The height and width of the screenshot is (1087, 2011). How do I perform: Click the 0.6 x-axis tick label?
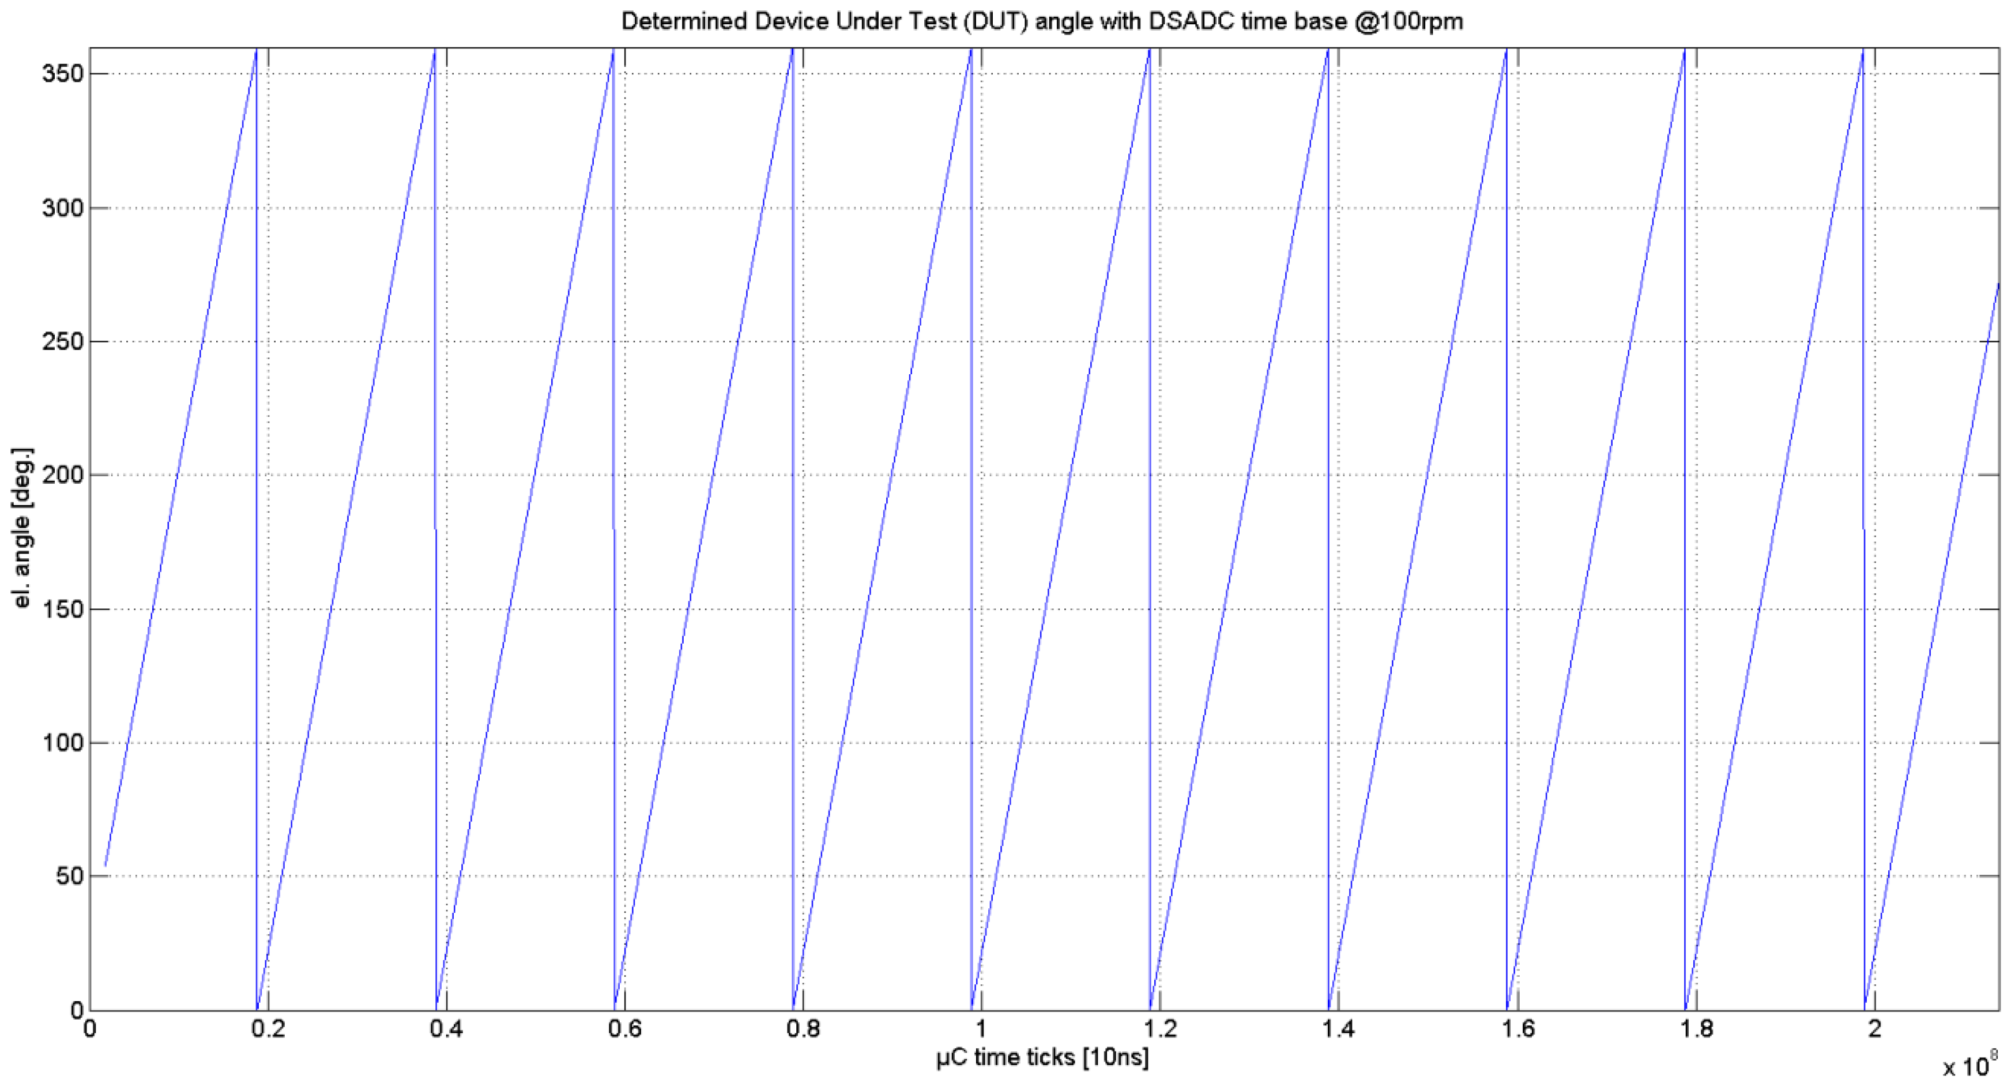pos(624,1028)
